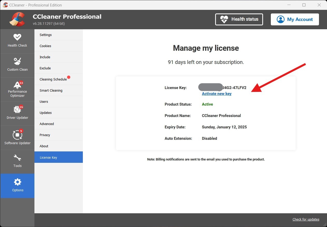
Task: Click the 91 days left subscription text
Action: (206, 62)
